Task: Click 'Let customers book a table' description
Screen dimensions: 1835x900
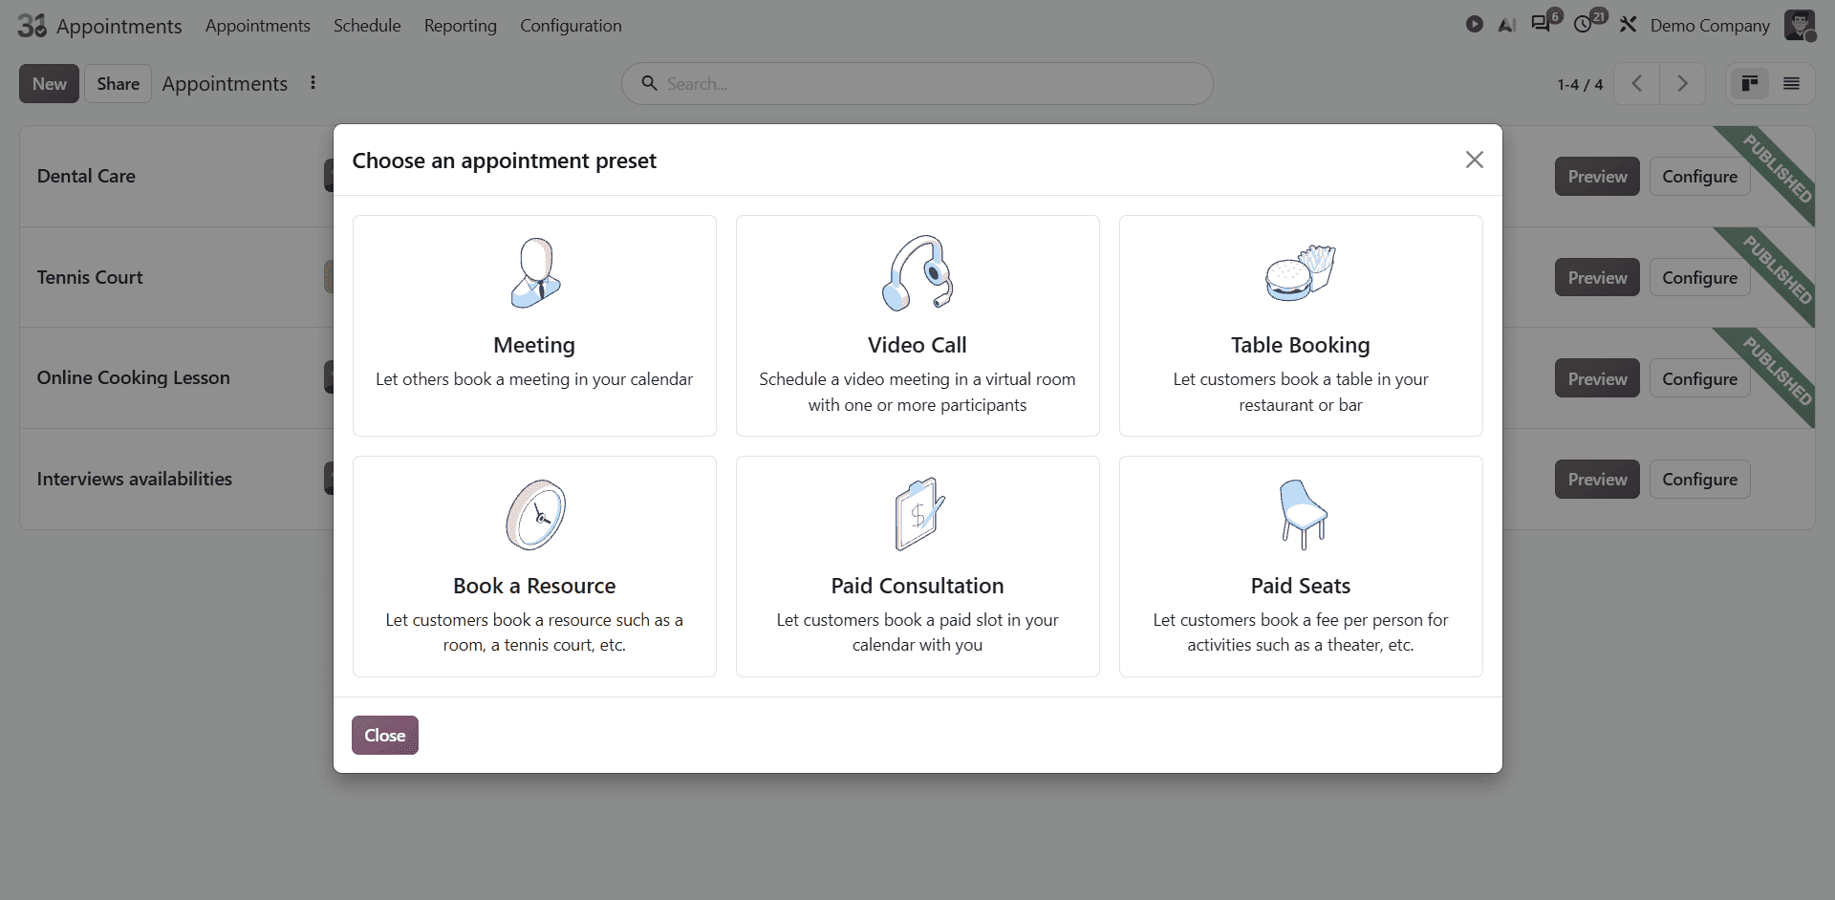Action: point(1301,392)
